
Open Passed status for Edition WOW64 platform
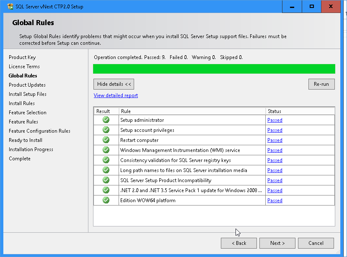(x=275, y=200)
